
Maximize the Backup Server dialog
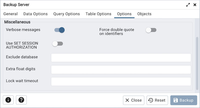(188, 5)
